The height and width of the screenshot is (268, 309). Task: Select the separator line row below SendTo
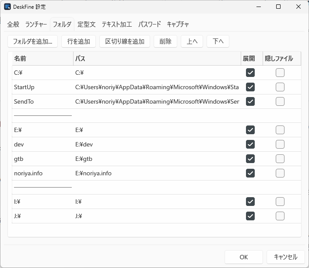coord(157,116)
